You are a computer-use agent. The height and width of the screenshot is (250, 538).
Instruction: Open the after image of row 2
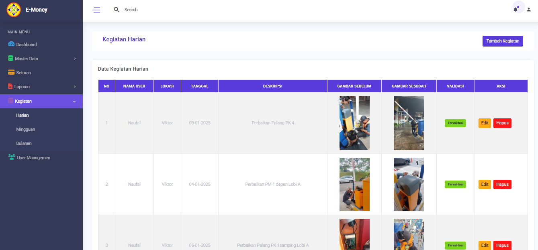click(x=409, y=184)
